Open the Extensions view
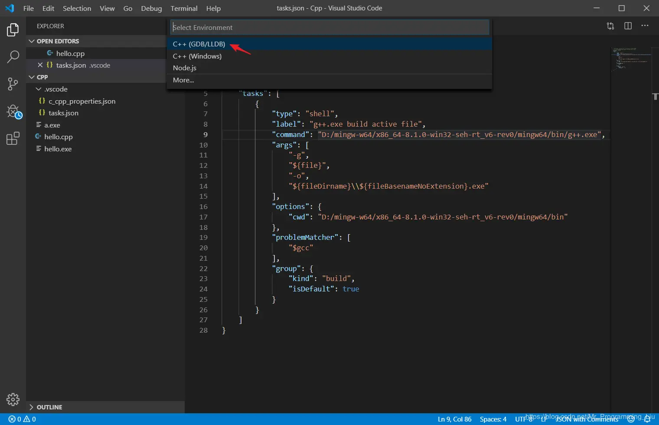The width and height of the screenshot is (659, 425). pyautogui.click(x=13, y=138)
